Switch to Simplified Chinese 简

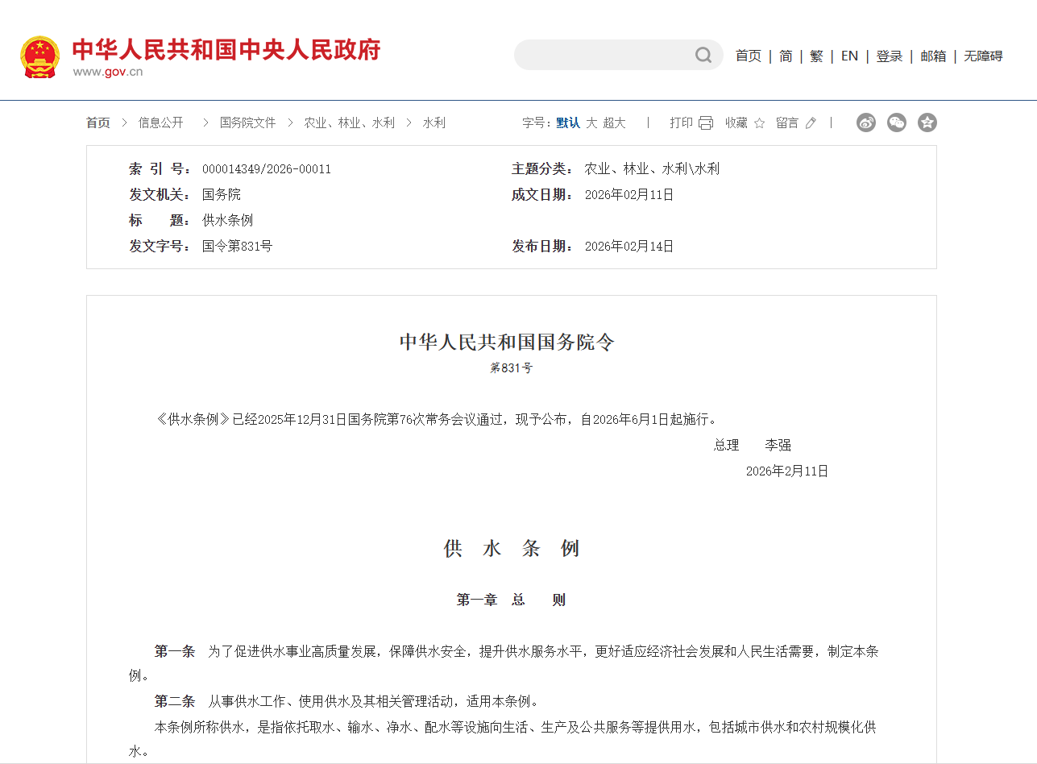(786, 56)
